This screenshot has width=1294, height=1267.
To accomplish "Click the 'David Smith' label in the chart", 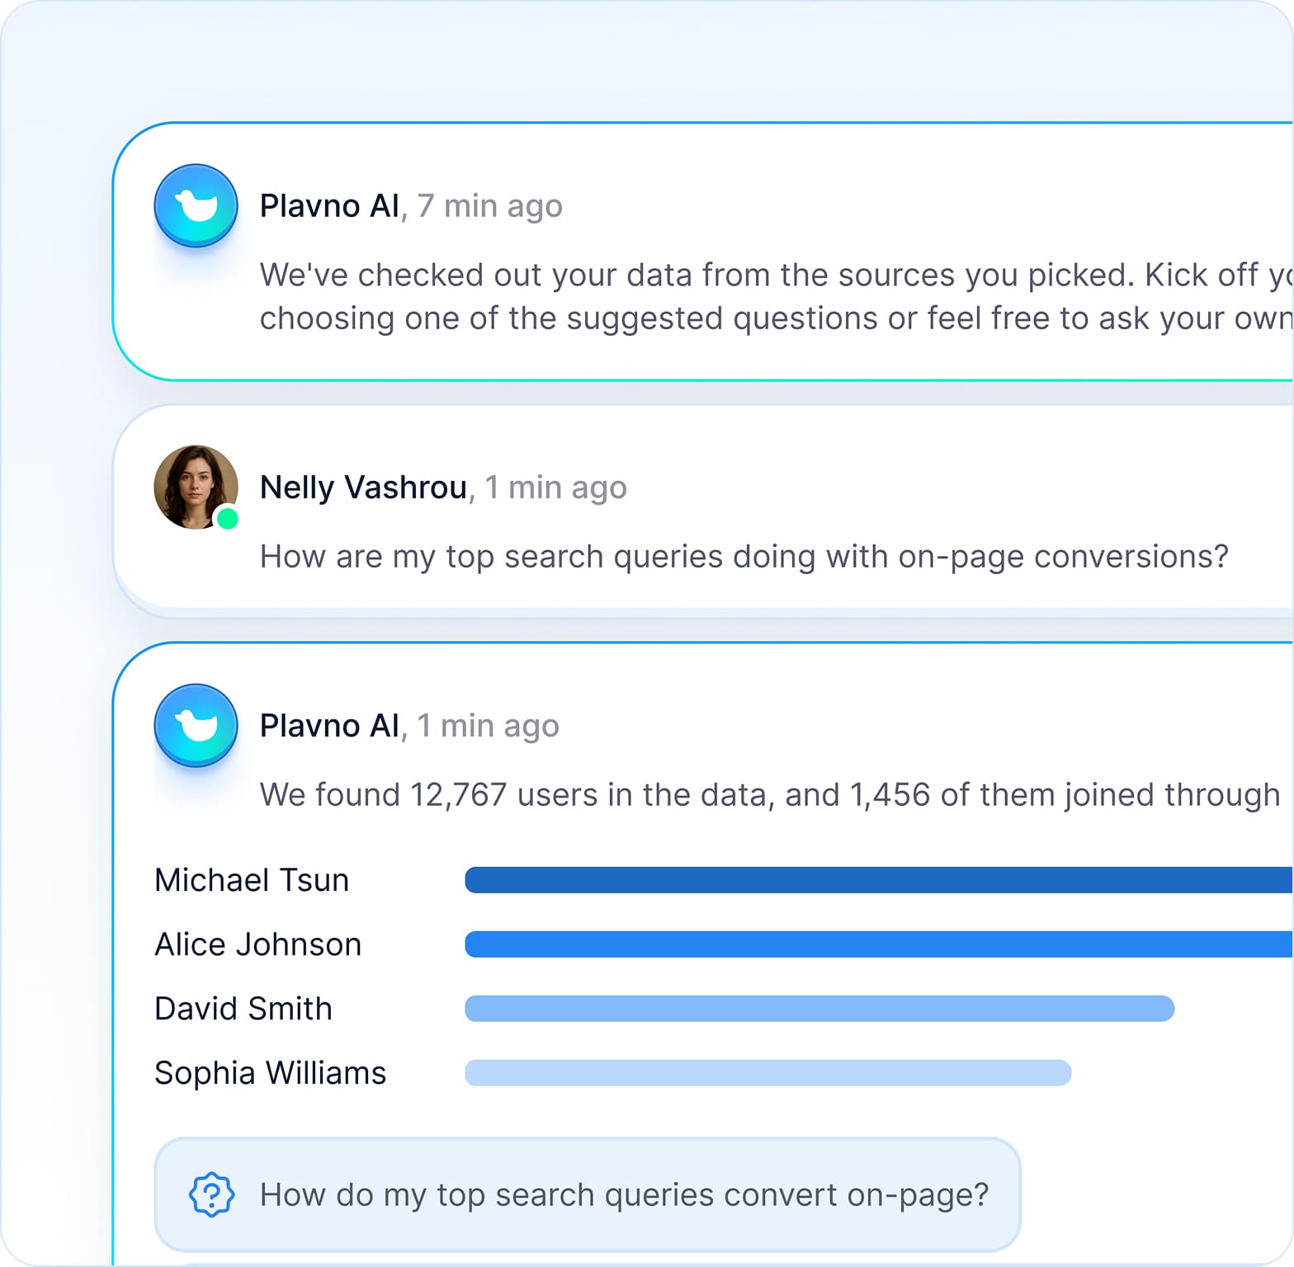I will tap(243, 1008).
